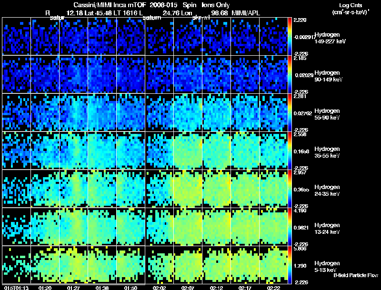Click the colorbar midpoint value '0.1658'
381x290 pixels.
[x=301, y=151]
